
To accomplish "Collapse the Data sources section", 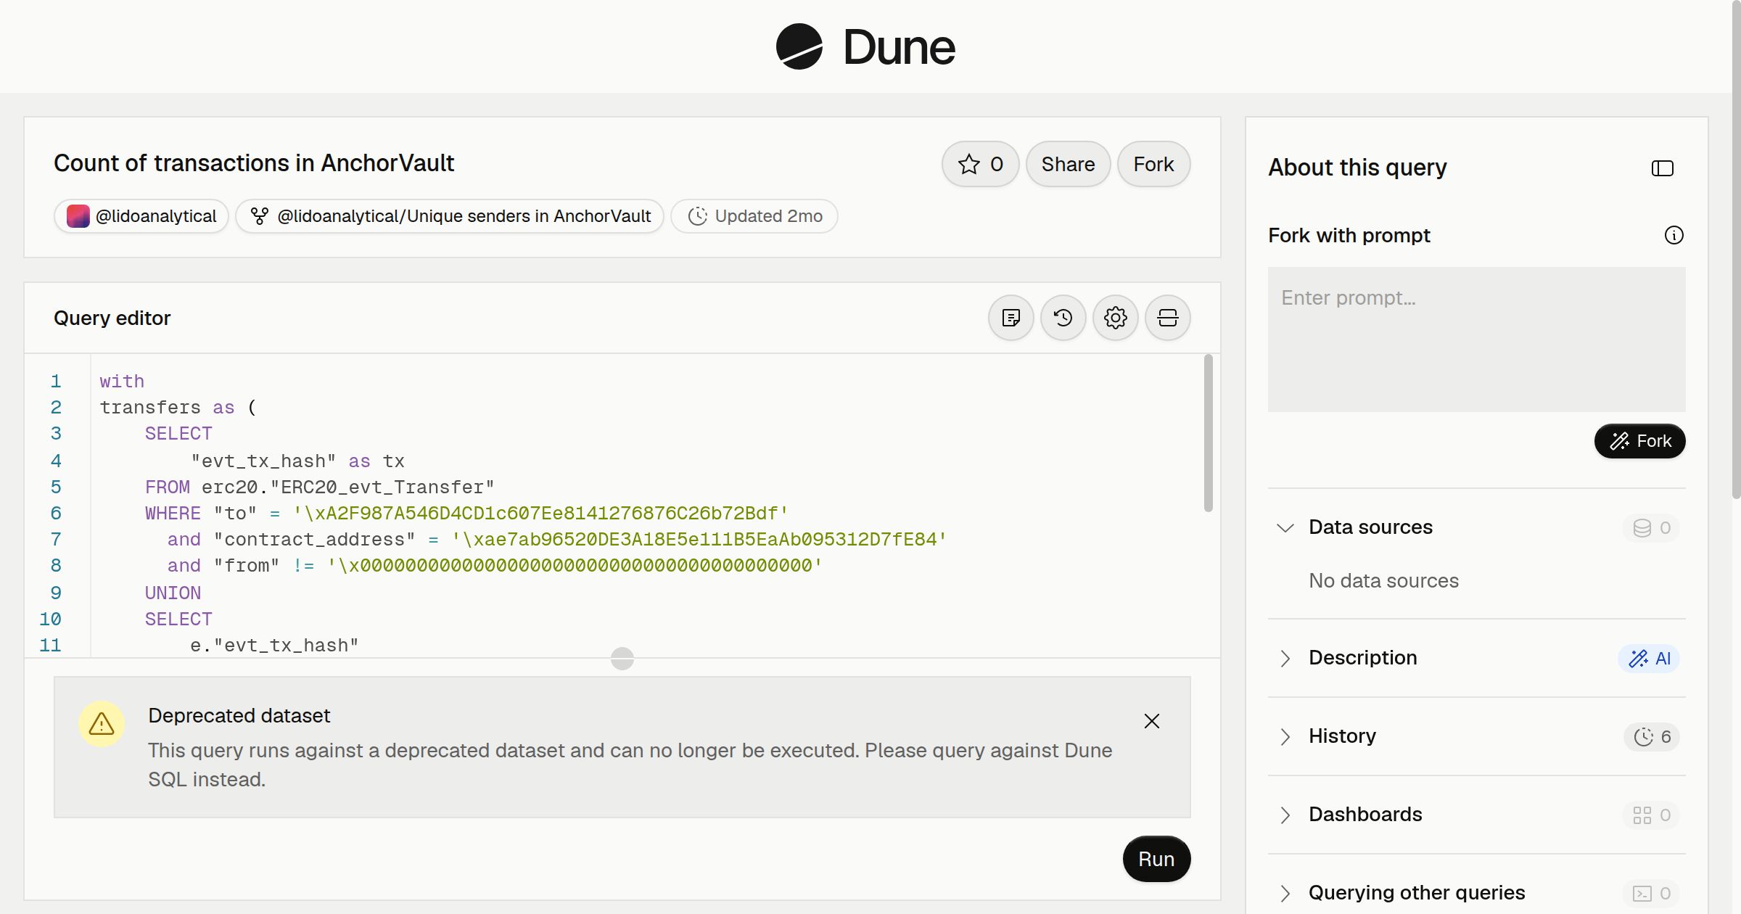I will pos(1285,527).
